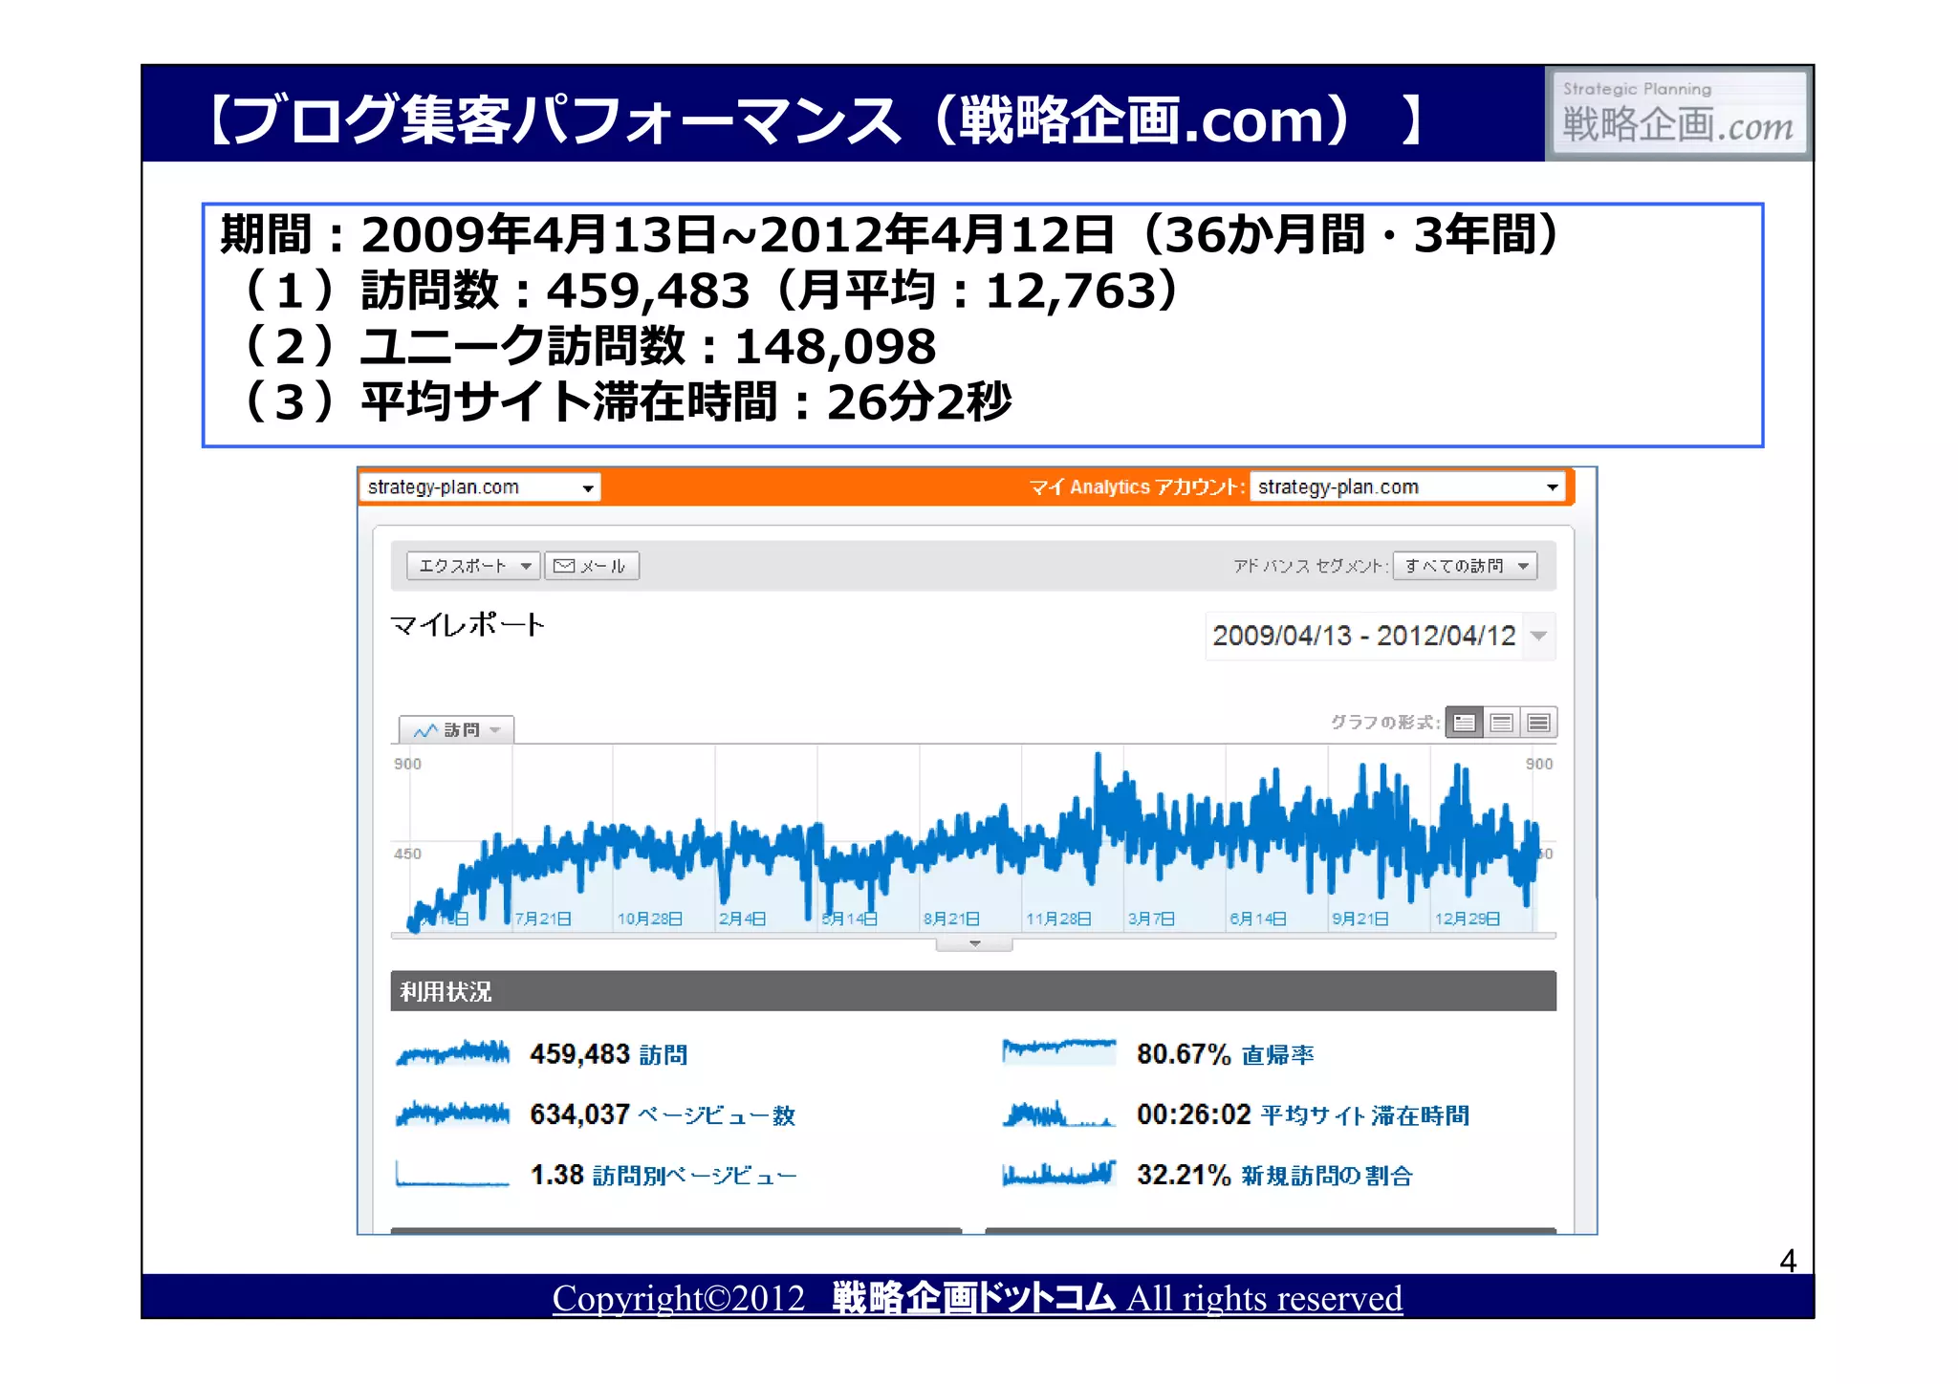Click the 10月28日 date label on chart
Screen dimensions: 1958x1384
649,919
